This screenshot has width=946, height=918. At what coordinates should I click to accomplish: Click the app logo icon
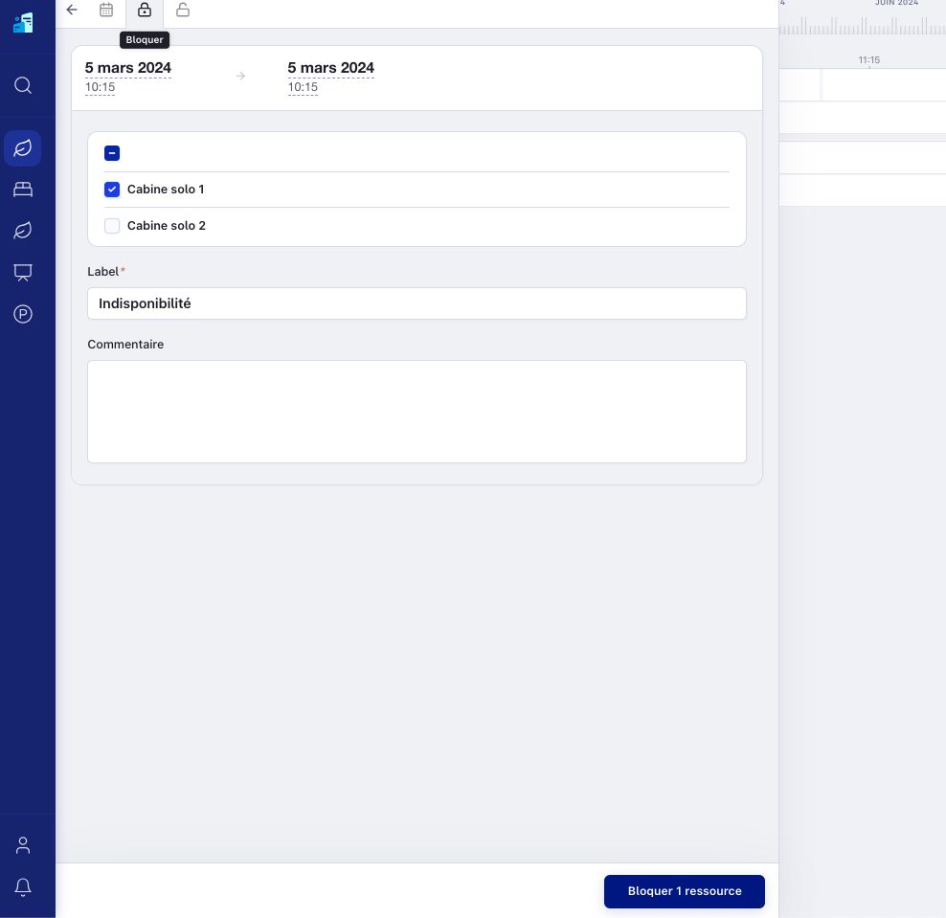(23, 23)
